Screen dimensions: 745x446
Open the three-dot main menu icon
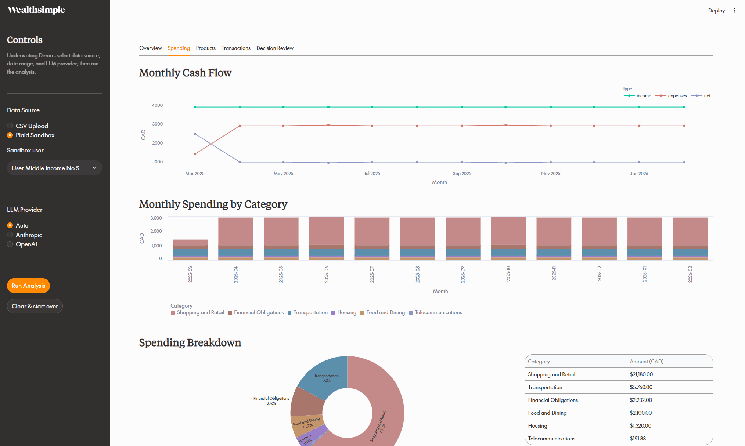point(734,10)
